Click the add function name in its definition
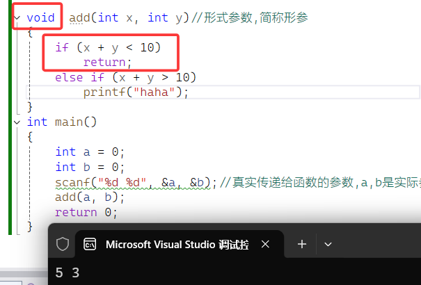 tap(79, 18)
